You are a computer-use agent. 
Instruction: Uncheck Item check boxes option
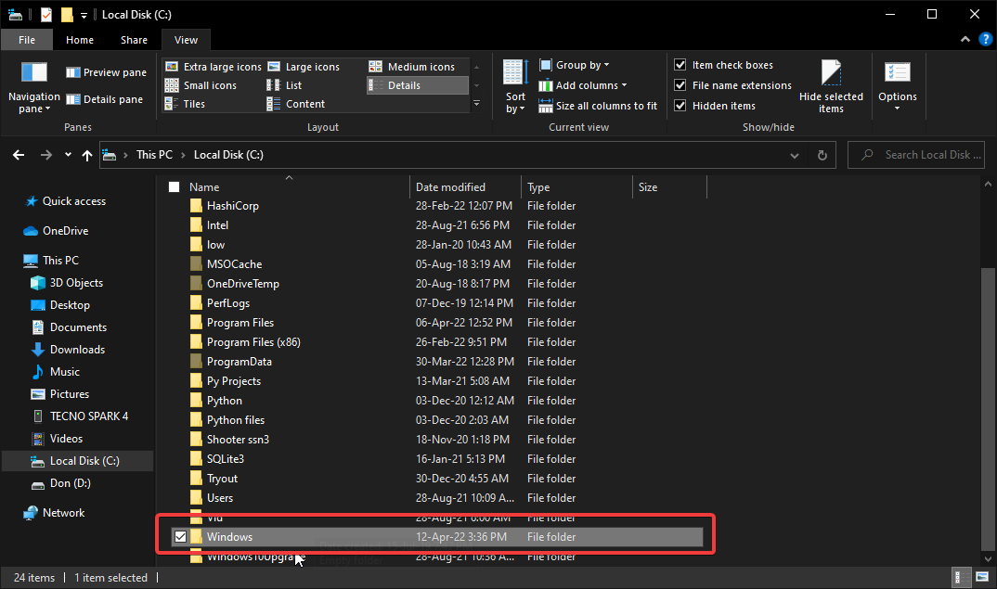click(x=680, y=65)
